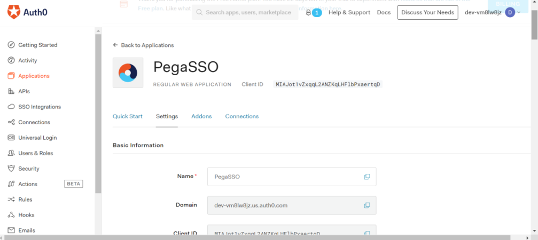Click the Hooks icon in sidebar

[x=11, y=215]
